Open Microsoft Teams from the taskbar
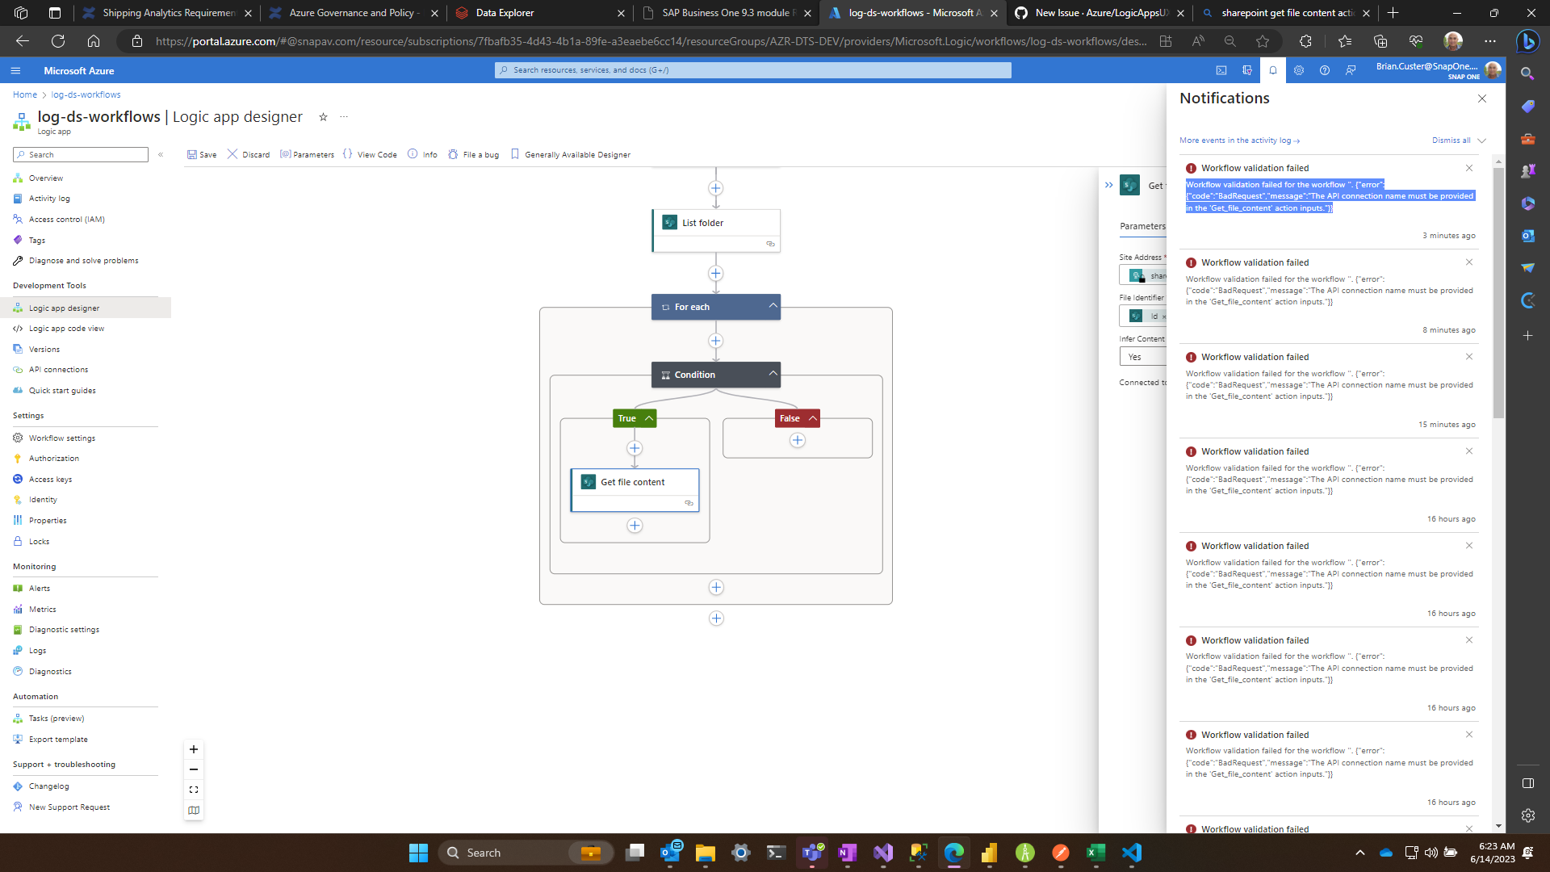The height and width of the screenshot is (872, 1550). click(x=813, y=852)
